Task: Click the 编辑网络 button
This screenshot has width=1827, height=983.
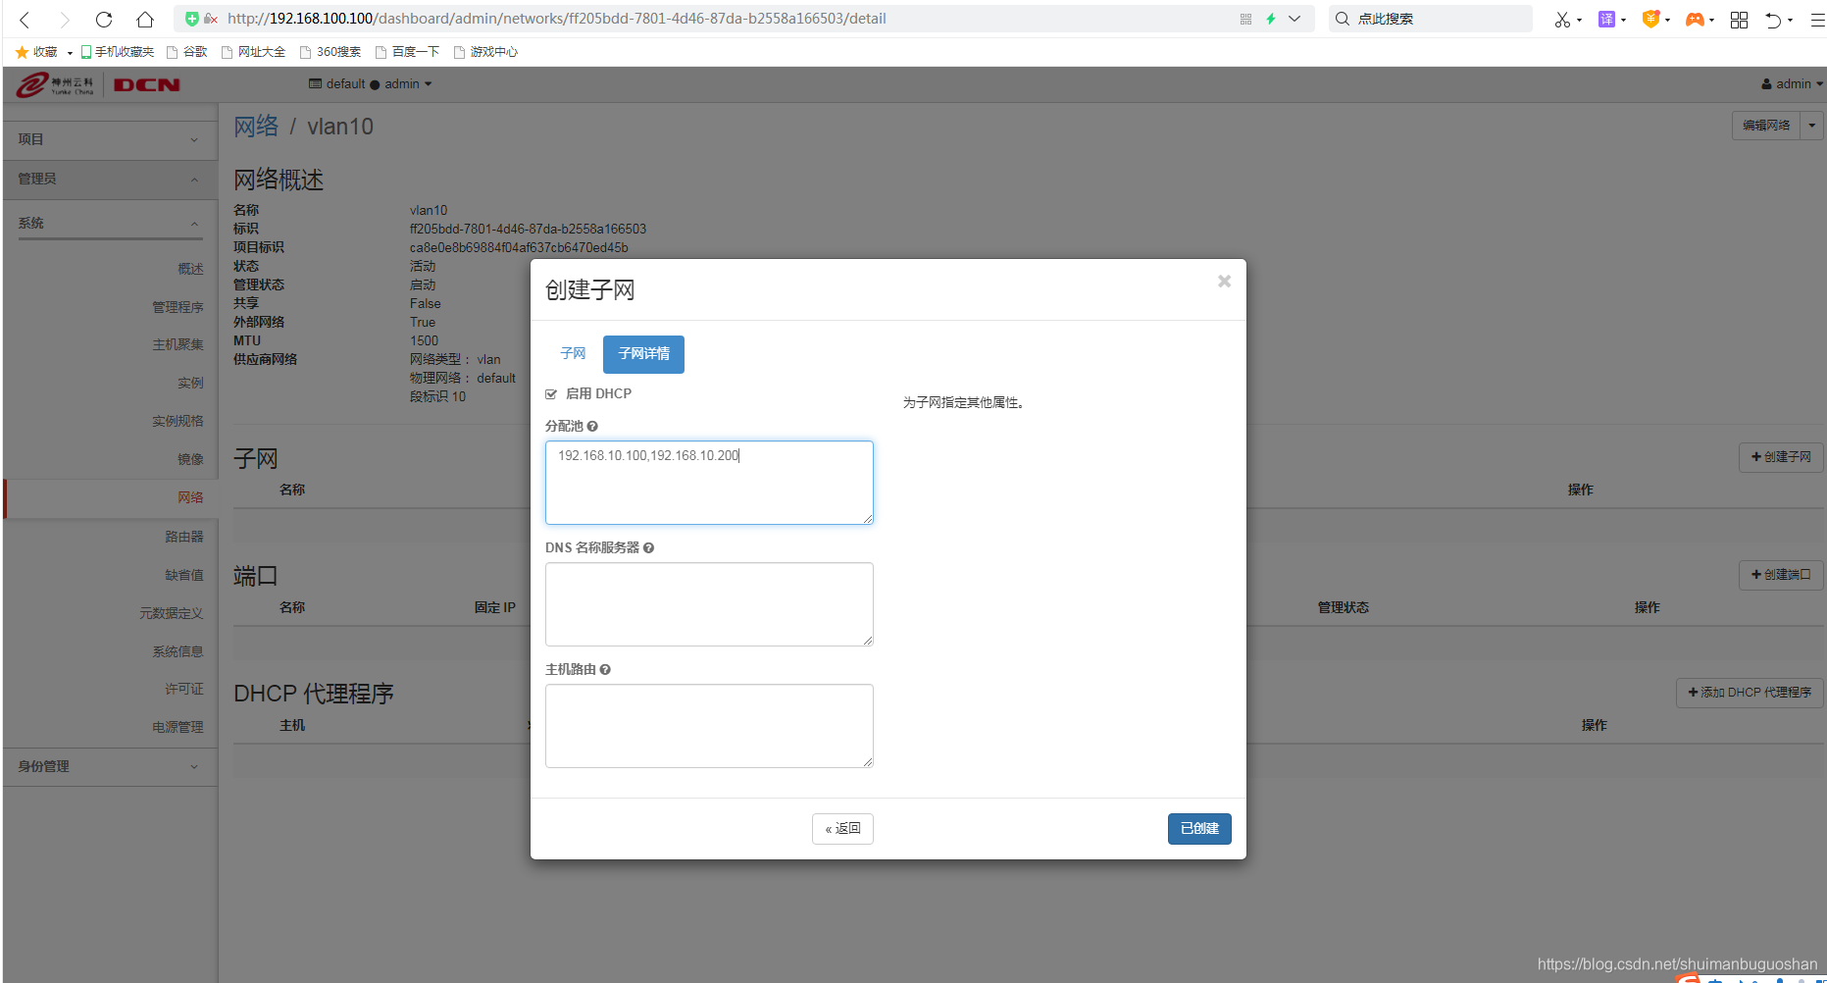Action: 1765,126
